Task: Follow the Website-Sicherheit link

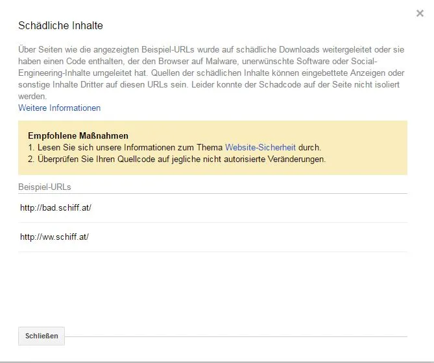Action: click(260, 147)
